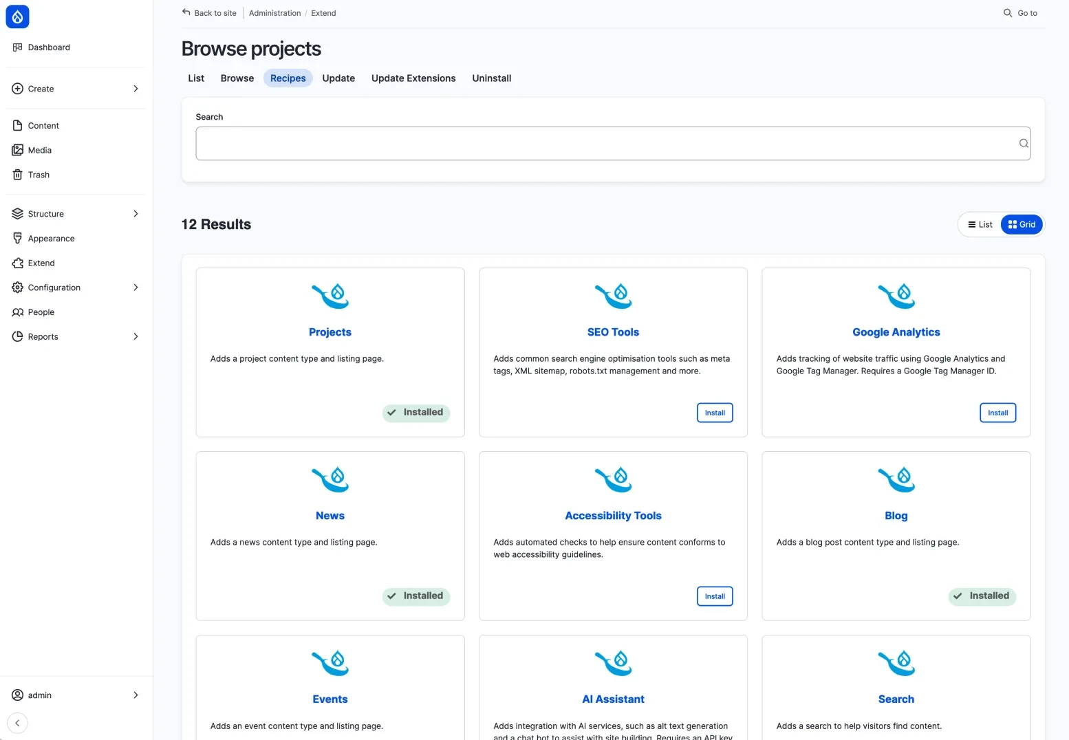Expand the Reports menu chevron

tap(136, 336)
